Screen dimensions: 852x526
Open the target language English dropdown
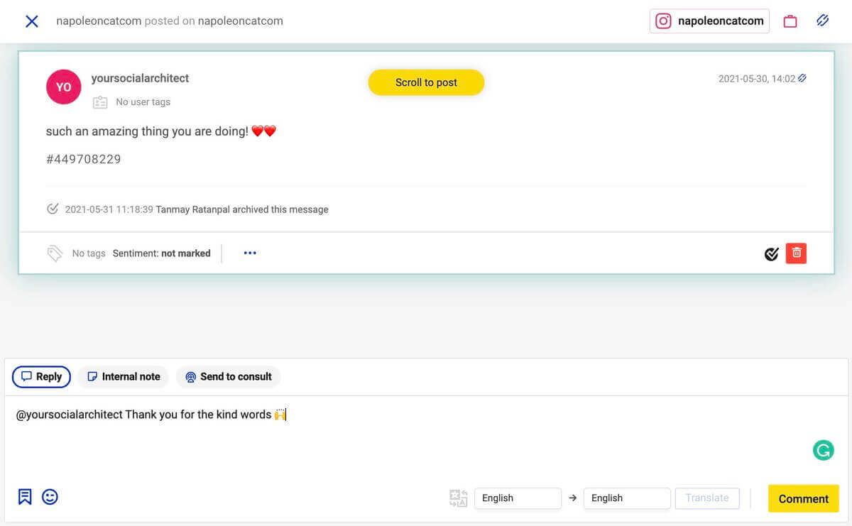coord(627,498)
